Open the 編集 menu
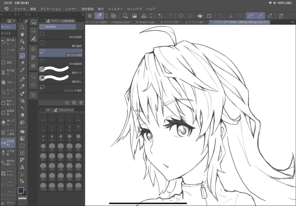The width and height of the screenshot is (296, 206). click(x=33, y=9)
